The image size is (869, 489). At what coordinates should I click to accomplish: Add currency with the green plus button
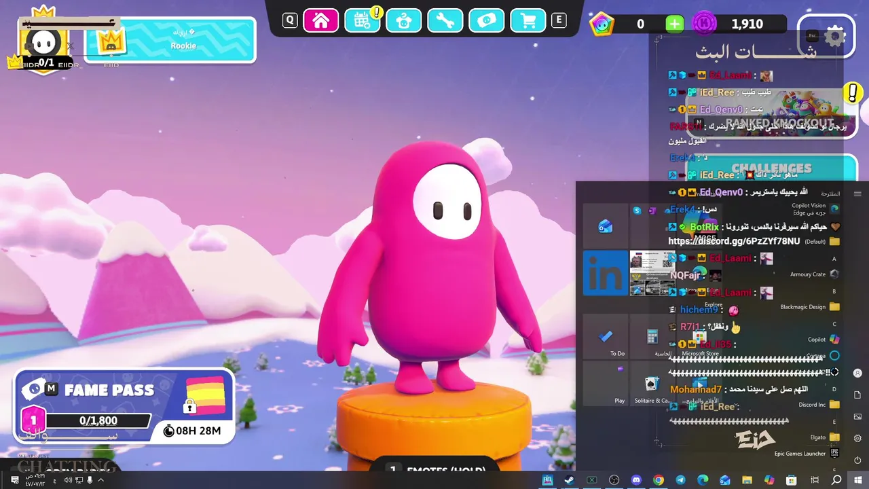pos(674,24)
